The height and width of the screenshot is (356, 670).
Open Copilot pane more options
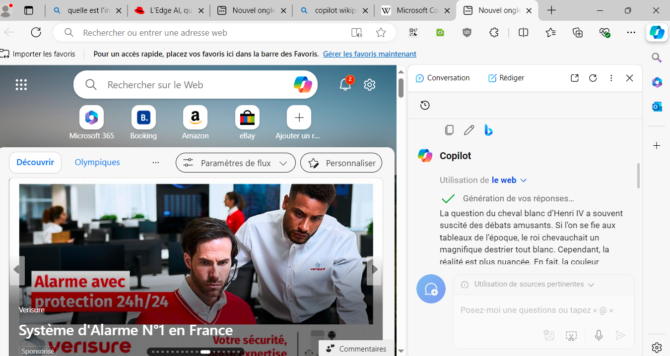[x=611, y=78]
